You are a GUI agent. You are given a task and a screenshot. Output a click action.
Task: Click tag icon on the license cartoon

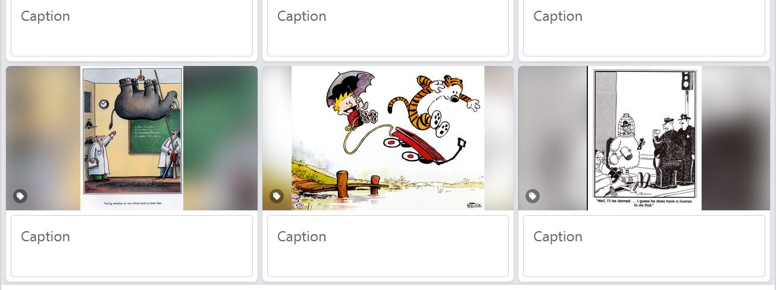coord(533,196)
